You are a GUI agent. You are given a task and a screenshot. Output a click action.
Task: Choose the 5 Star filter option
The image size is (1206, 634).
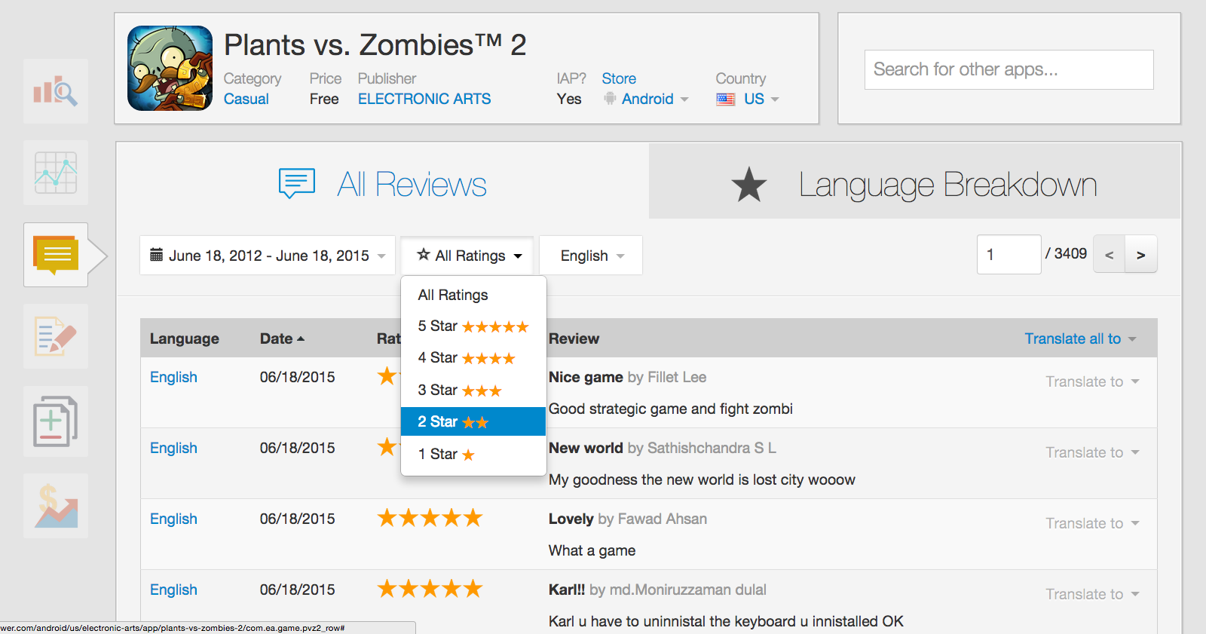tap(473, 326)
